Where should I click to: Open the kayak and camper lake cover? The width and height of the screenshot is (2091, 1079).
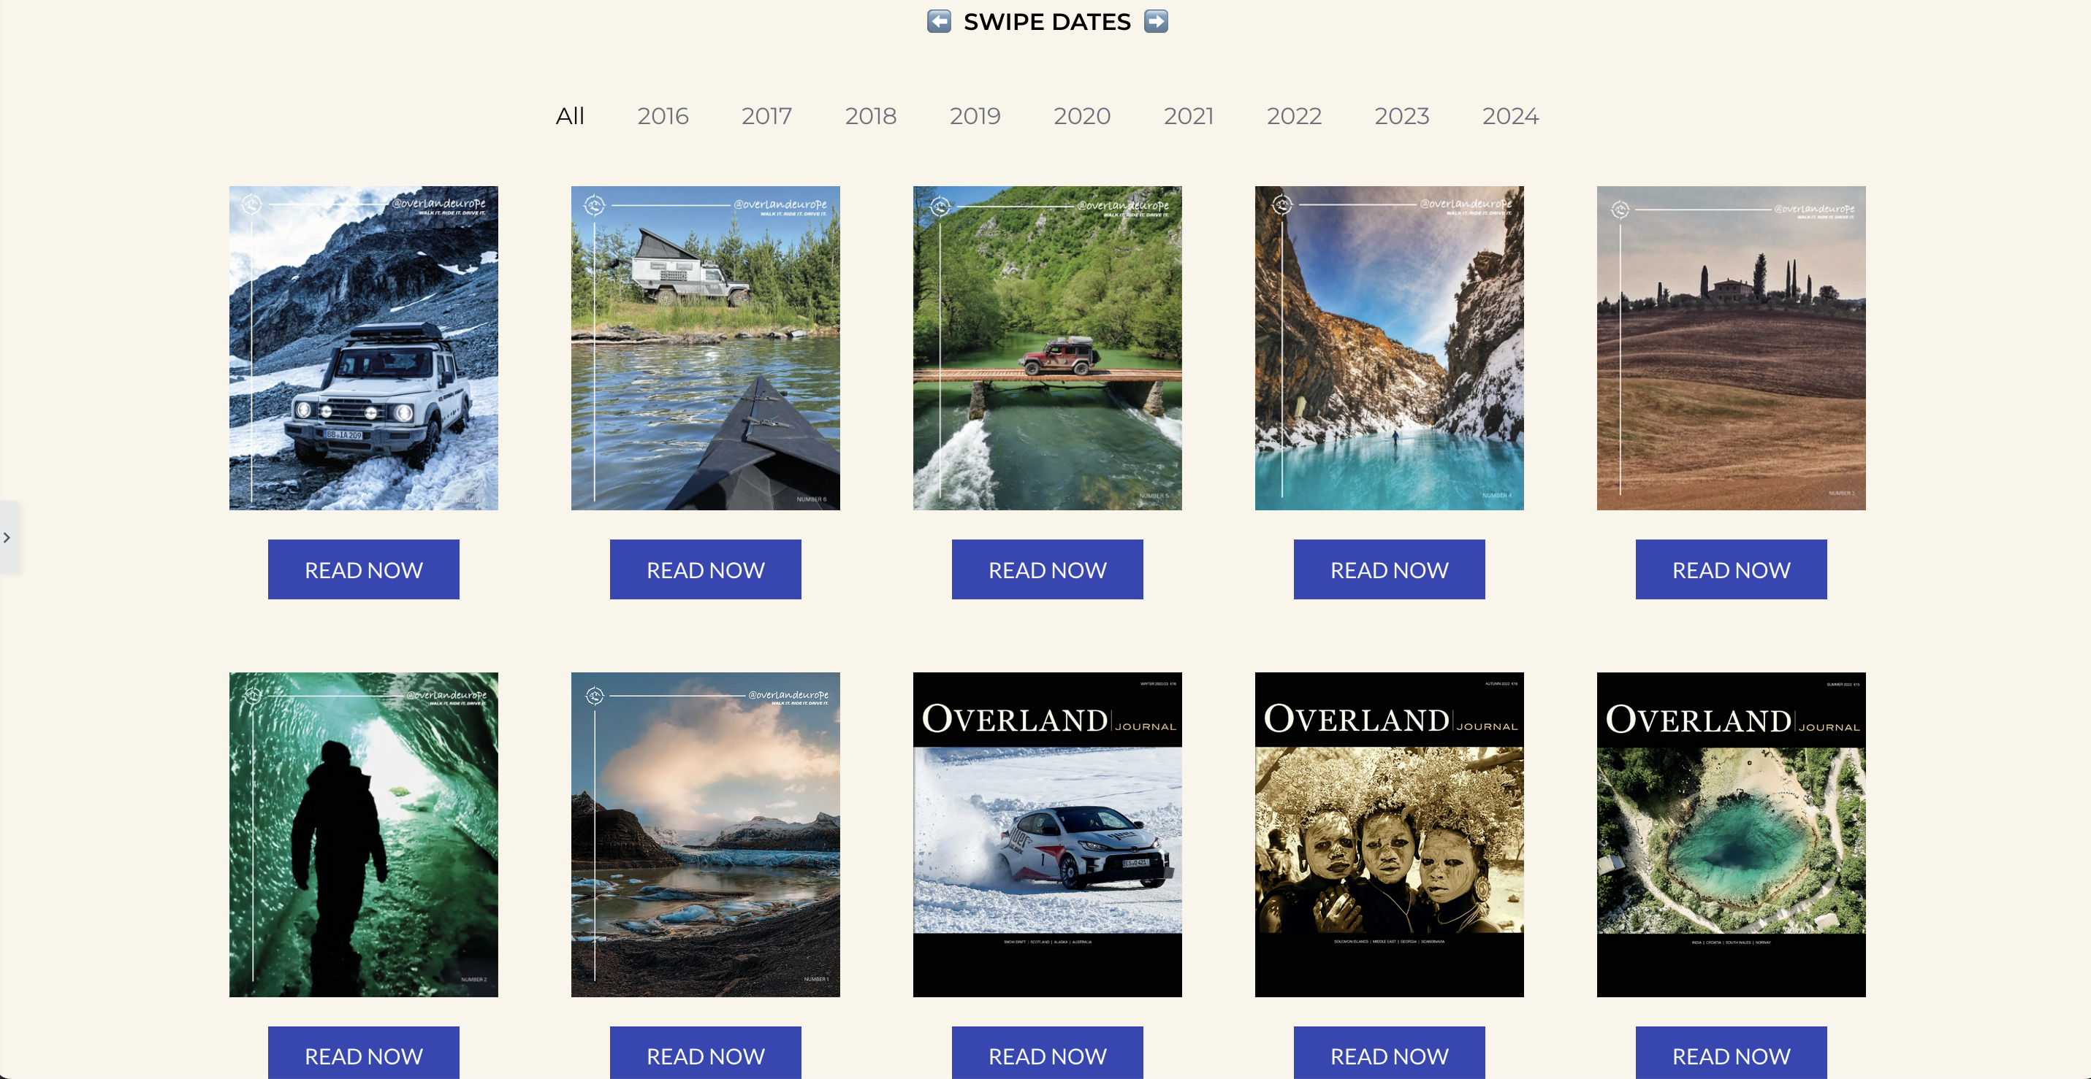(705, 348)
